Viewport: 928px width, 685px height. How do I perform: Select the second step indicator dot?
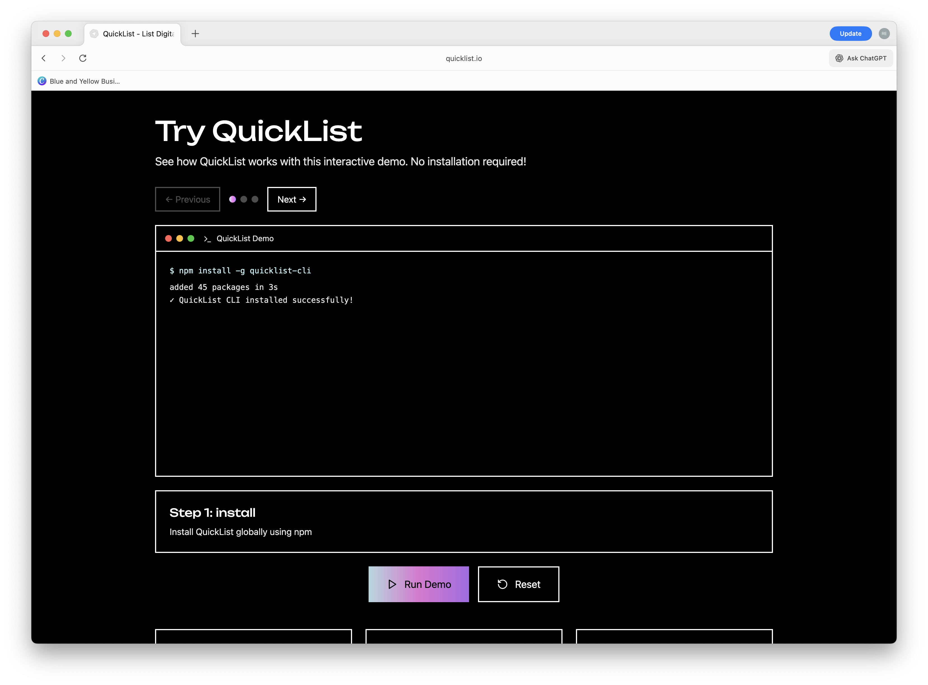click(x=244, y=199)
